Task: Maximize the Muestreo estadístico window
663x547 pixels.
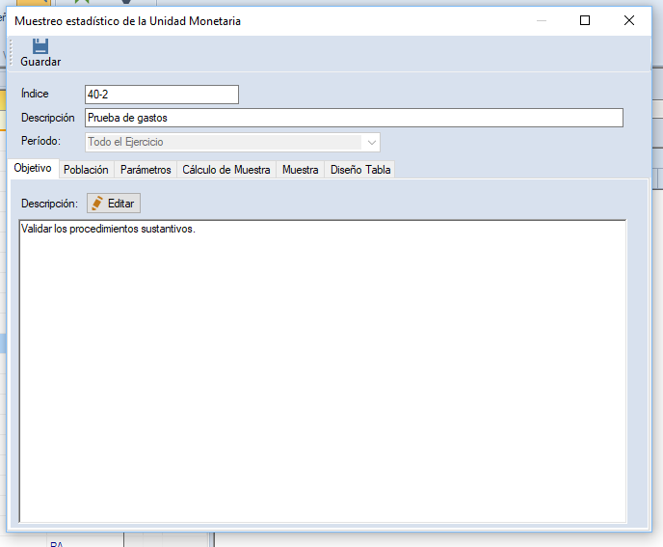Action: coord(585,20)
